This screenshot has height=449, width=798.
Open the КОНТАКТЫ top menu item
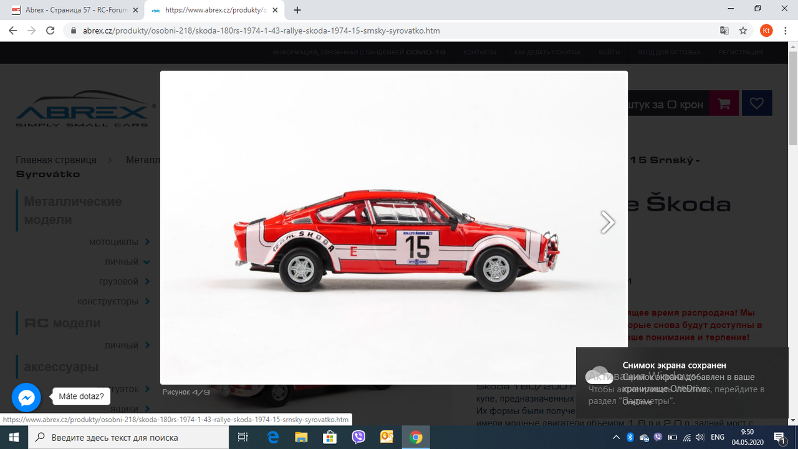click(x=479, y=52)
